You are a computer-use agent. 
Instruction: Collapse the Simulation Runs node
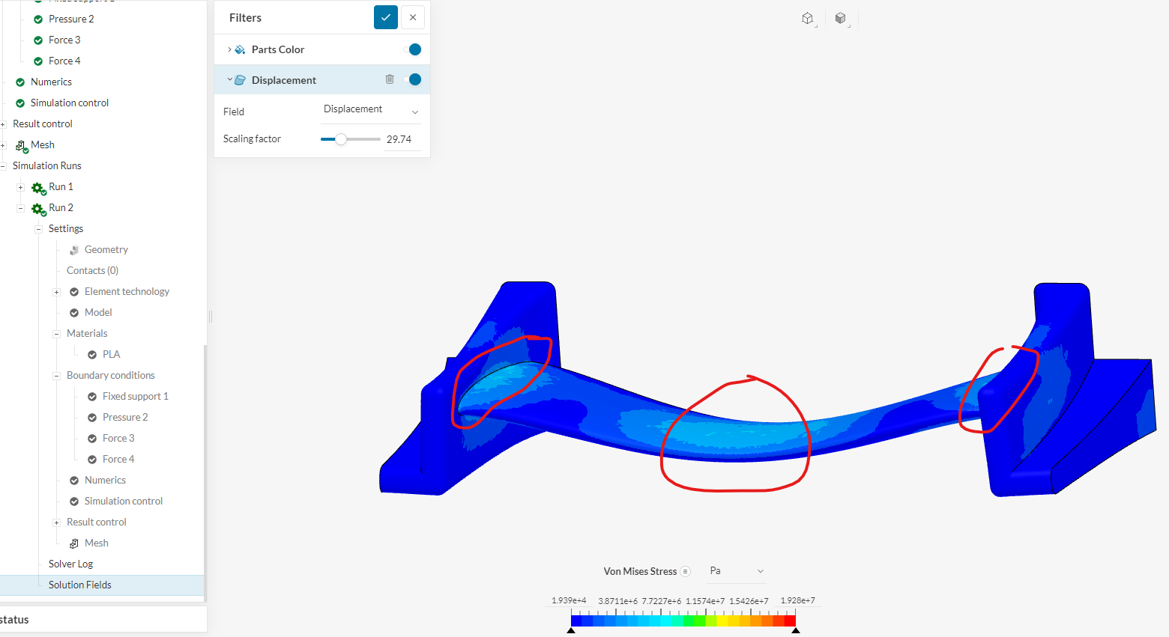pyautogui.click(x=3, y=166)
